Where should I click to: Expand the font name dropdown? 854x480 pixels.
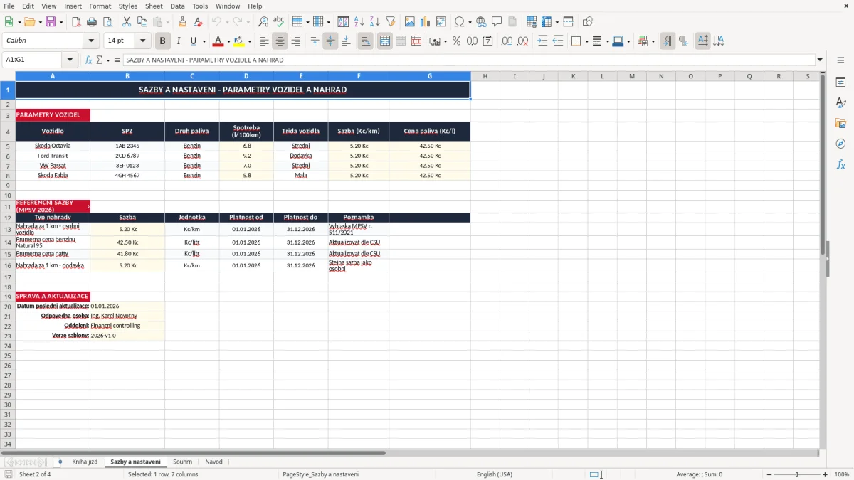[x=91, y=41]
